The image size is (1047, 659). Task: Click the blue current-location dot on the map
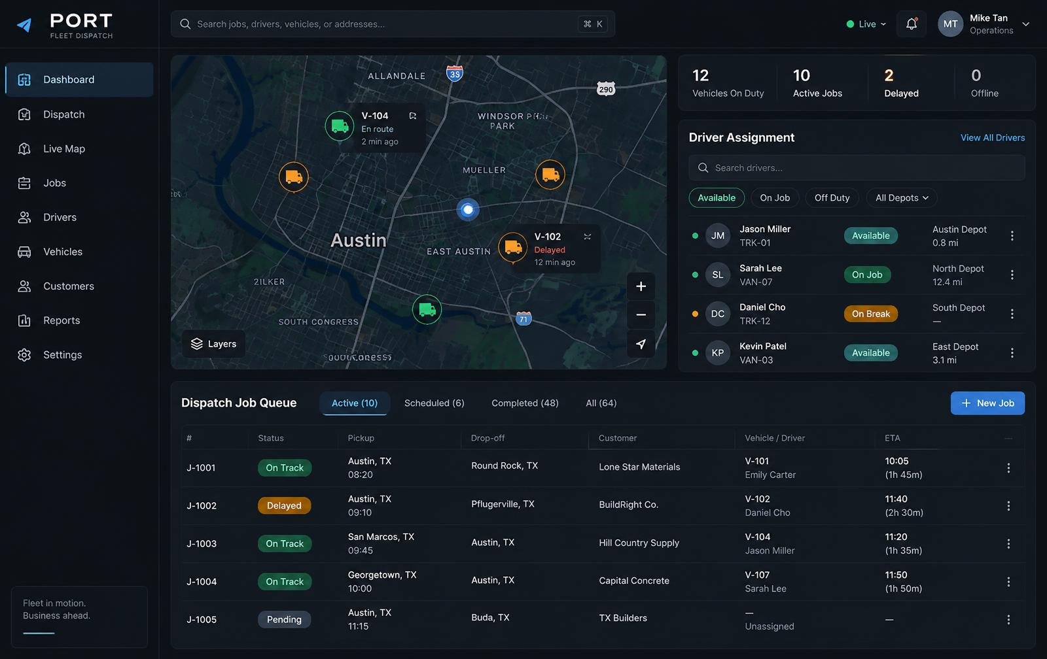pos(468,210)
